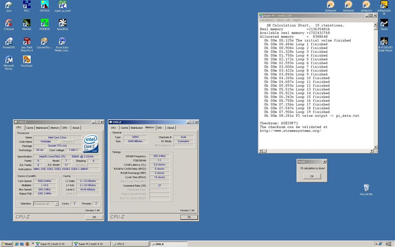Screen dimensions: 395x247
Task: Launch the PRIME95 desktop shortcut
Action: pos(45,24)
